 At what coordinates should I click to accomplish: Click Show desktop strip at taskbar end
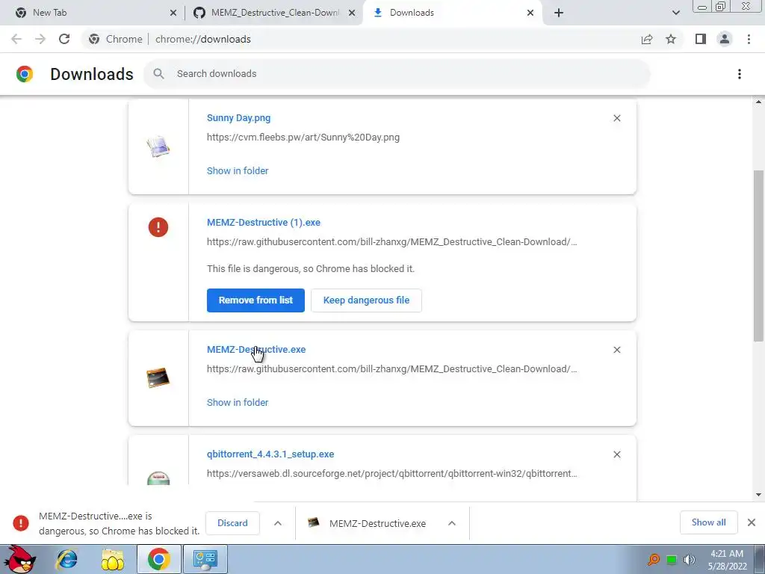(x=759, y=559)
